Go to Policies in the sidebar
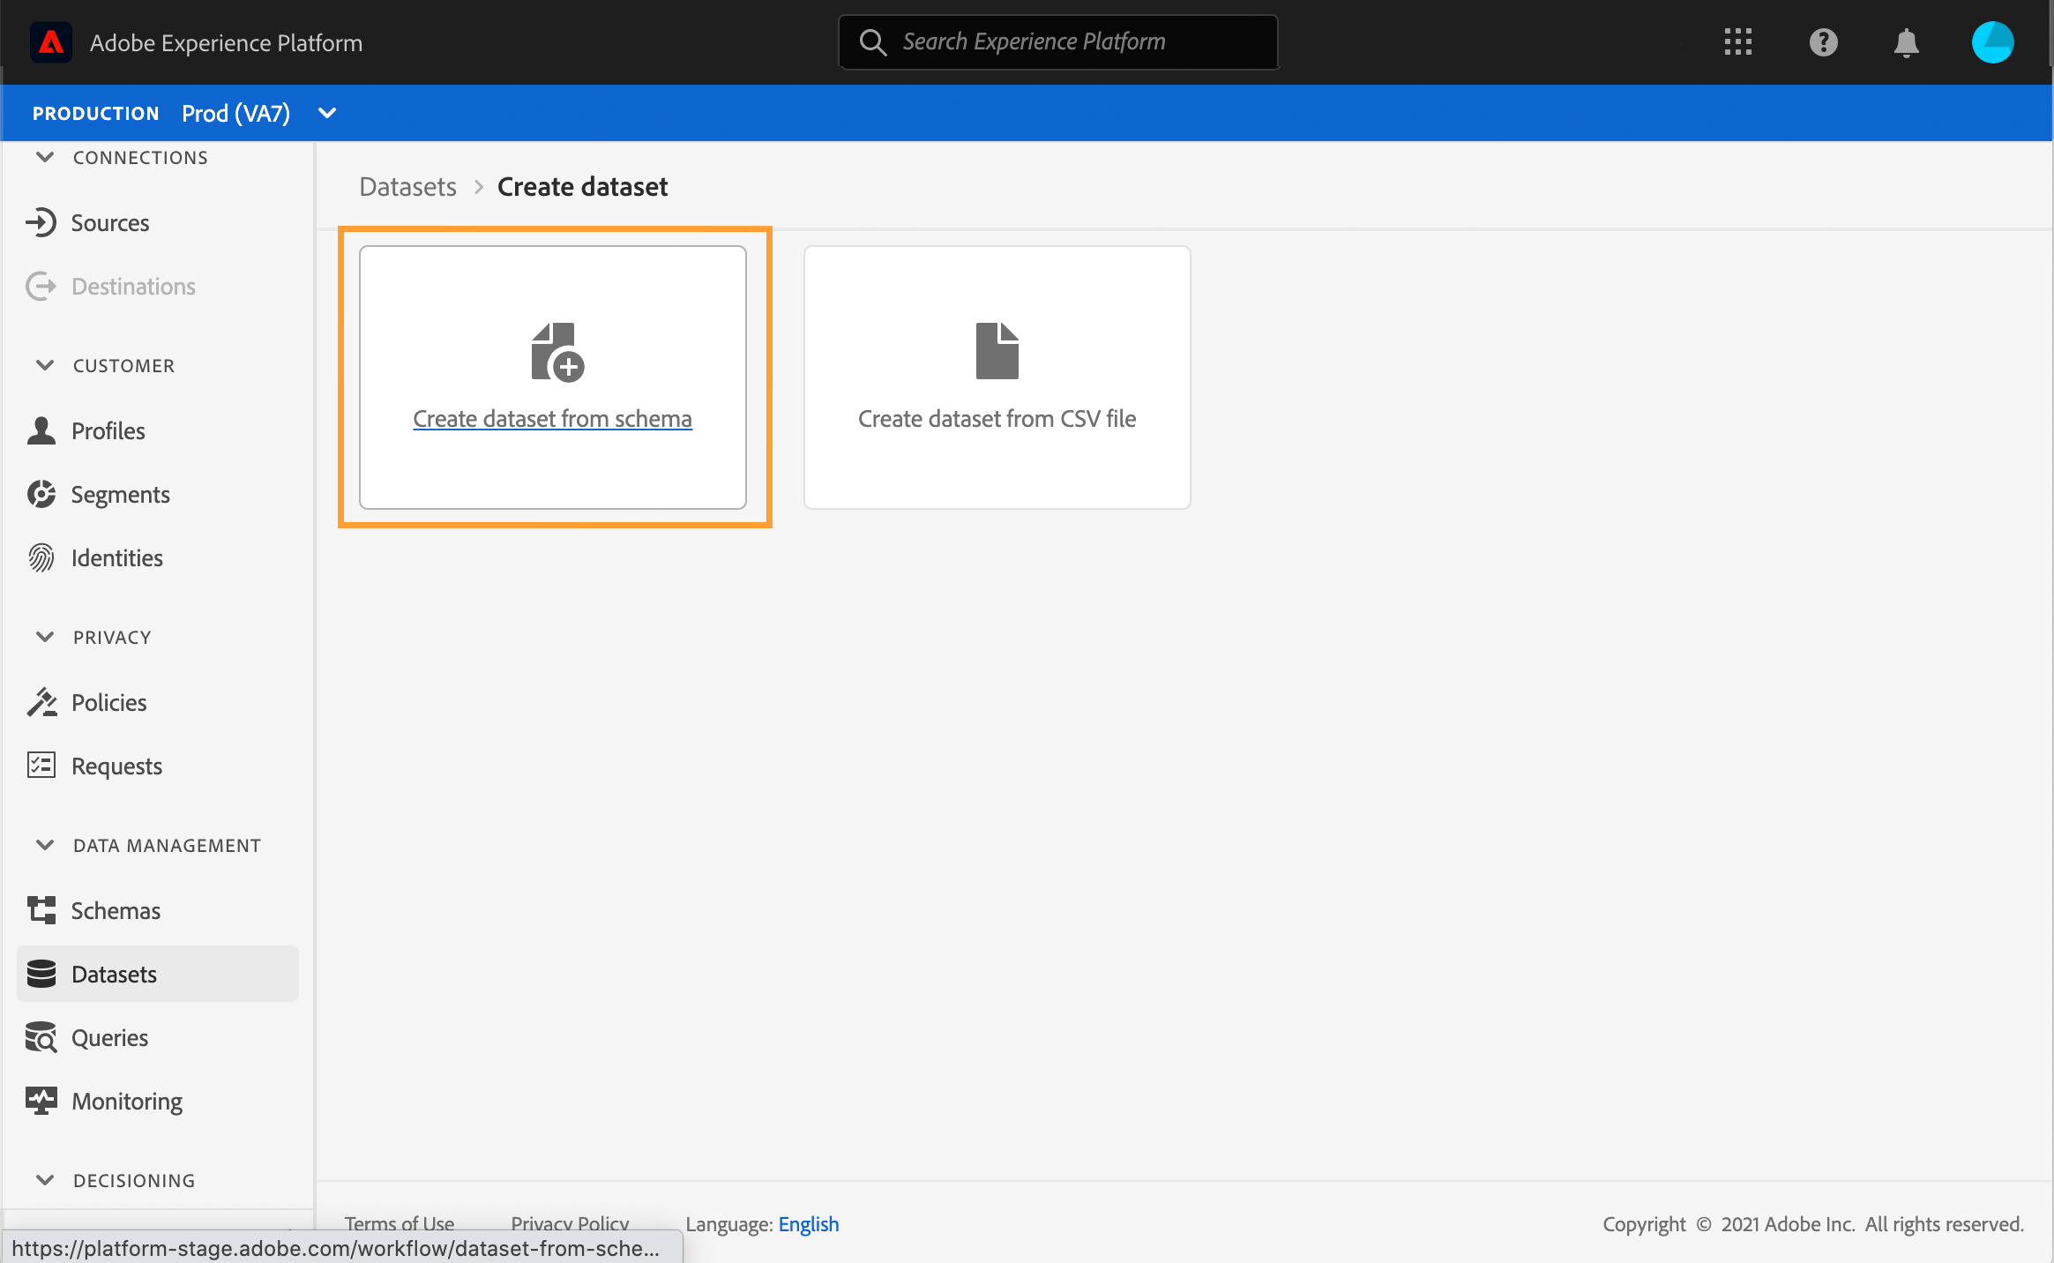The height and width of the screenshot is (1263, 2054). (108, 702)
